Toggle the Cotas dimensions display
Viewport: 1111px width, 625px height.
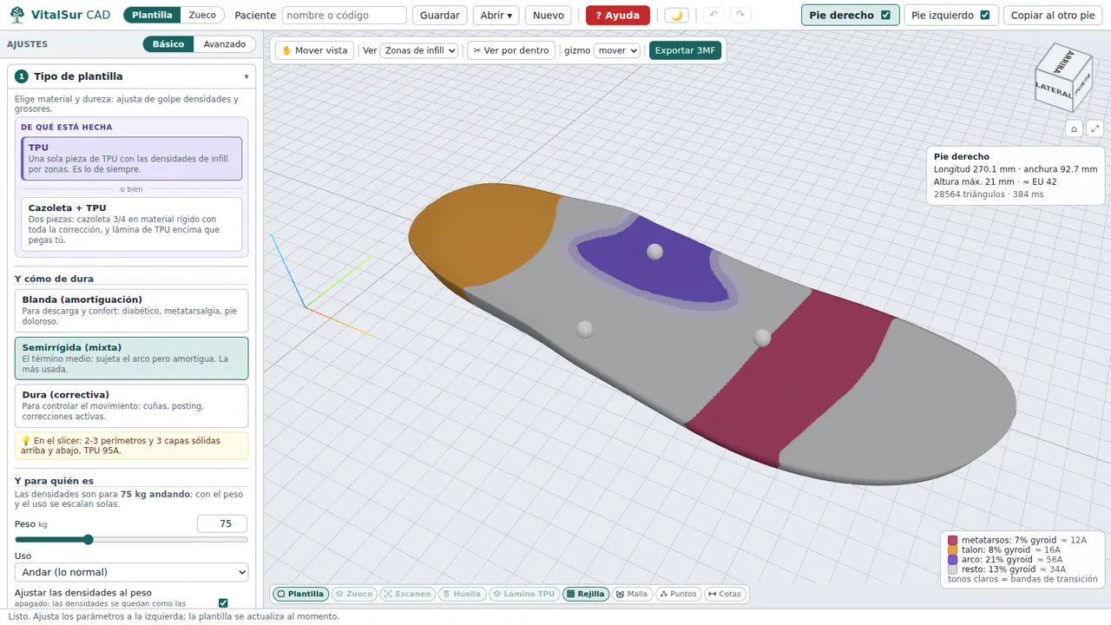coord(725,595)
